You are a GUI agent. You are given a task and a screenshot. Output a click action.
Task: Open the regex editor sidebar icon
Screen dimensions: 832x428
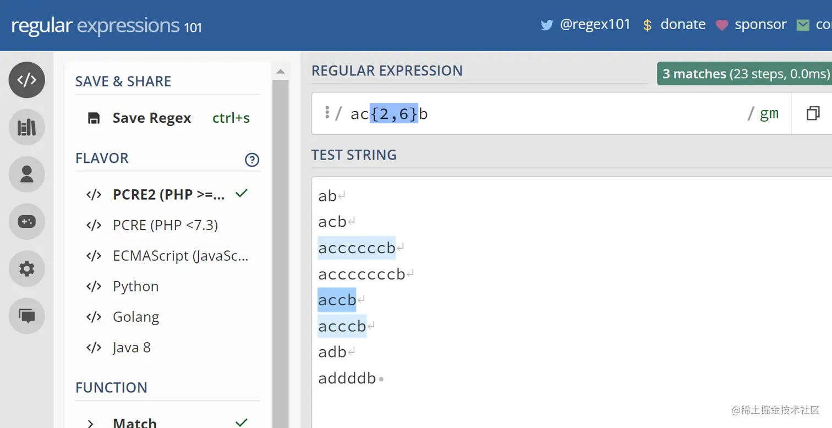(x=26, y=80)
